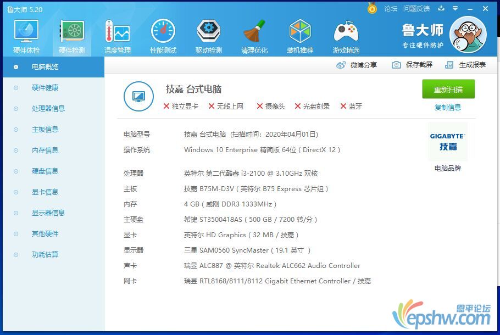Click the motherboard value 技嘉 B75M-D3V
The image size is (500, 335).
pyautogui.click(x=255, y=189)
